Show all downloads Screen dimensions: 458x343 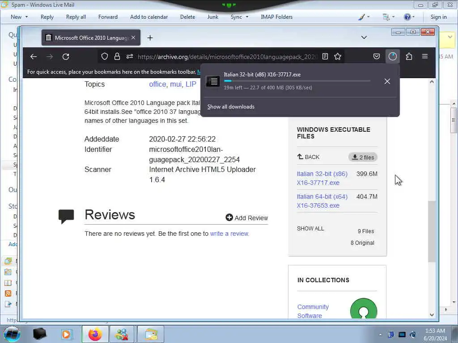[x=231, y=107]
